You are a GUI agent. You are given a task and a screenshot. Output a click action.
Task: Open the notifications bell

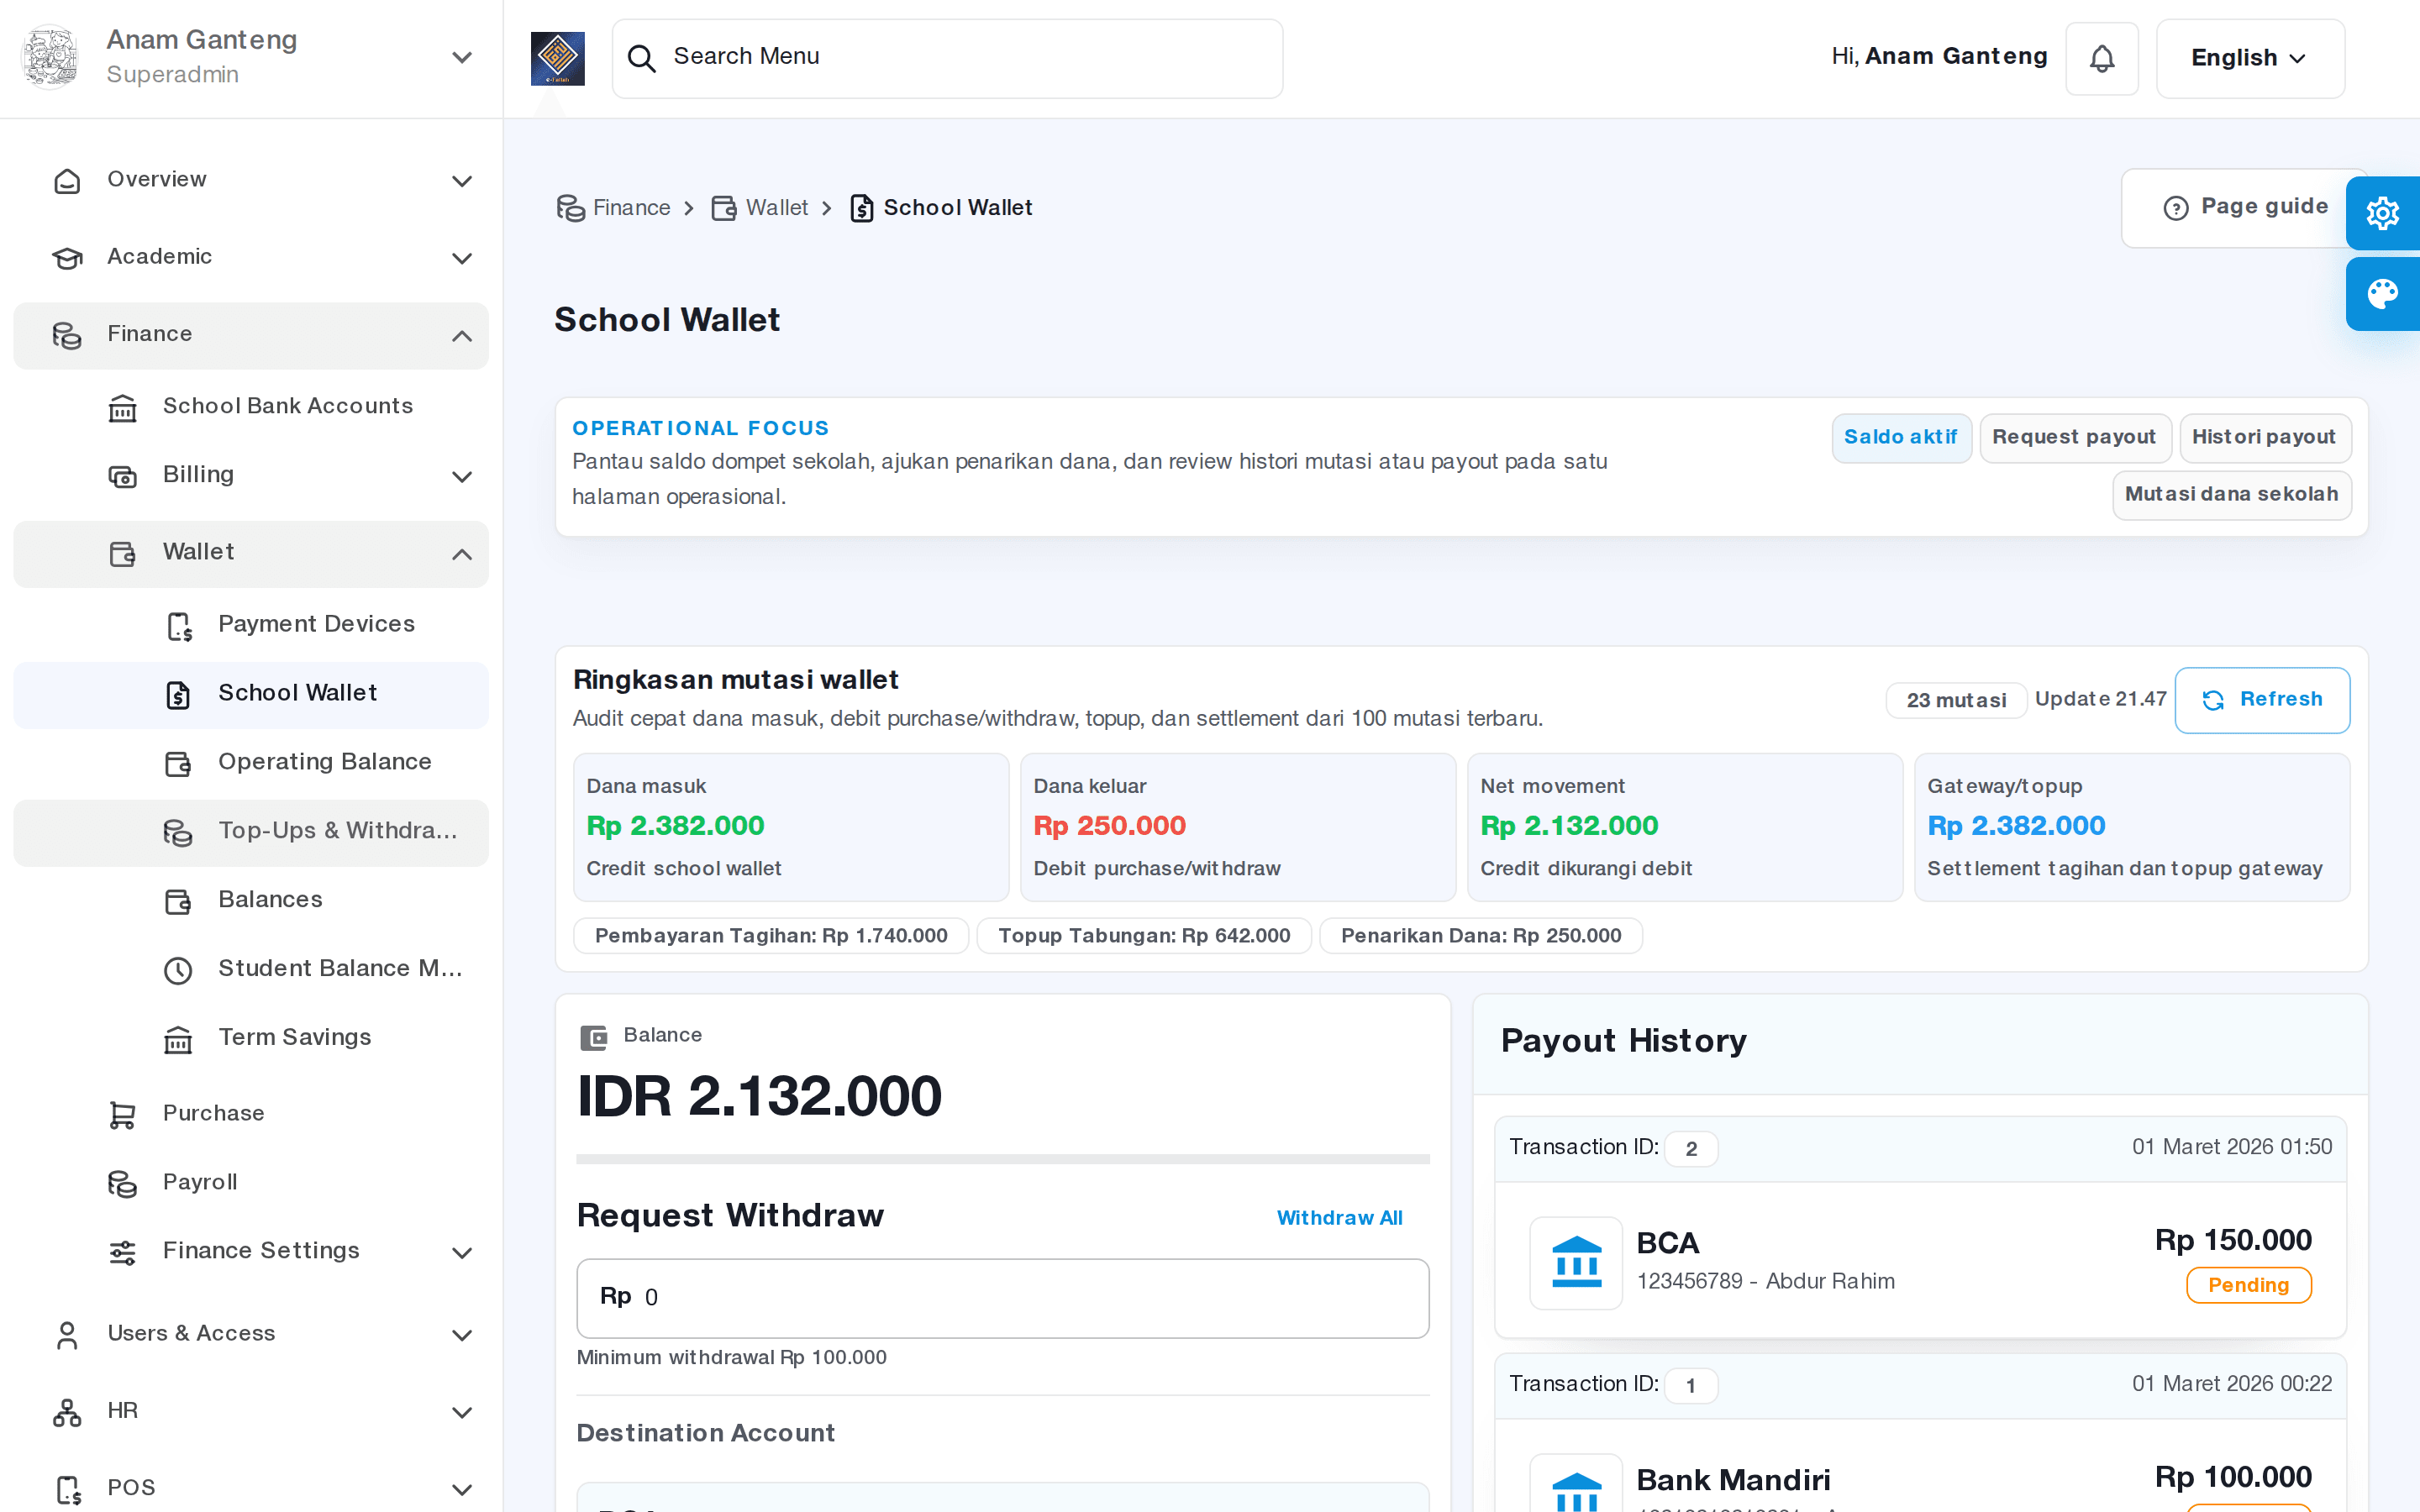point(2102,58)
